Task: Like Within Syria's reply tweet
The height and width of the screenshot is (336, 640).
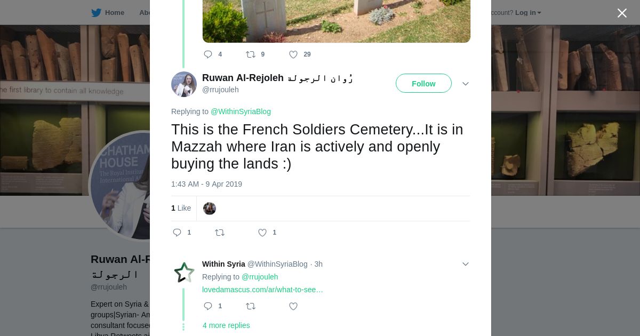Action: [x=293, y=306]
